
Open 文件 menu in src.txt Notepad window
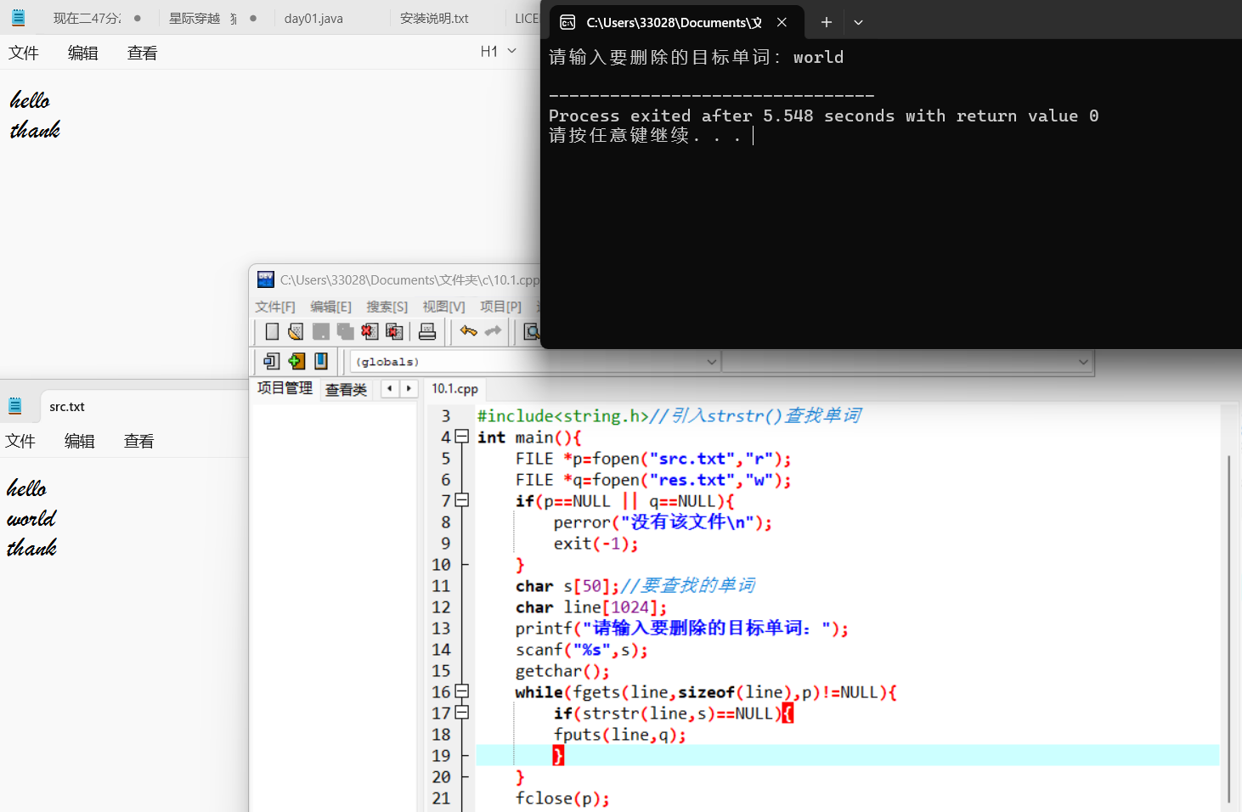pyautogui.click(x=20, y=441)
